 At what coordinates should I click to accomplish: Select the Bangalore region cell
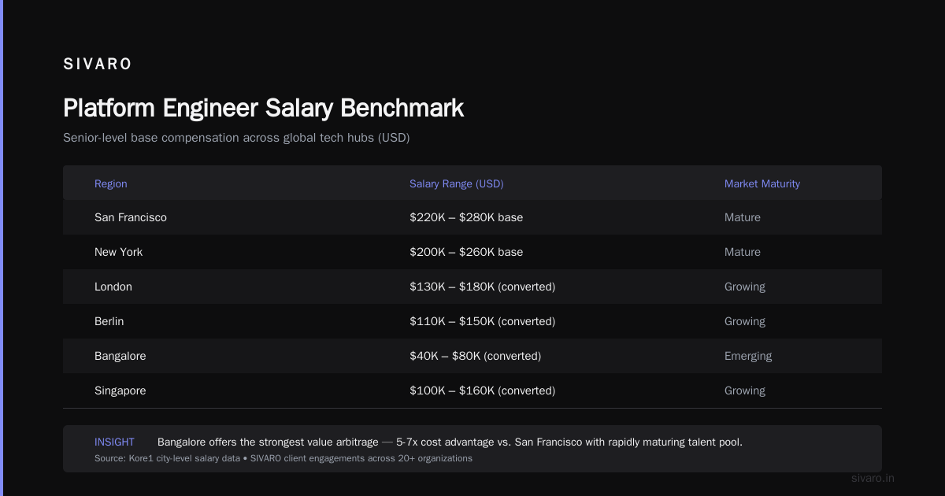(x=120, y=356)
